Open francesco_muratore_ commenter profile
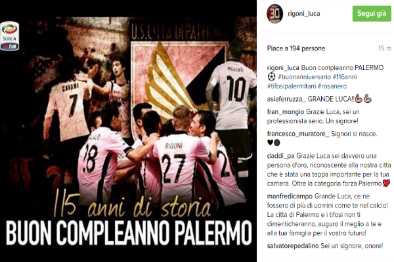This screenshot has height=262, width=394. tap(298, 134)
